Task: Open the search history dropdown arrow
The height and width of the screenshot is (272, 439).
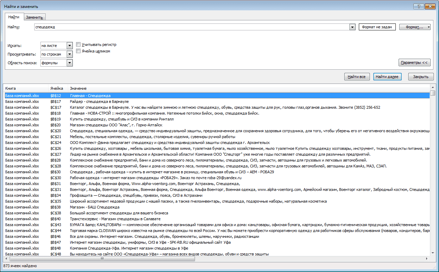Action: point(352,27)
